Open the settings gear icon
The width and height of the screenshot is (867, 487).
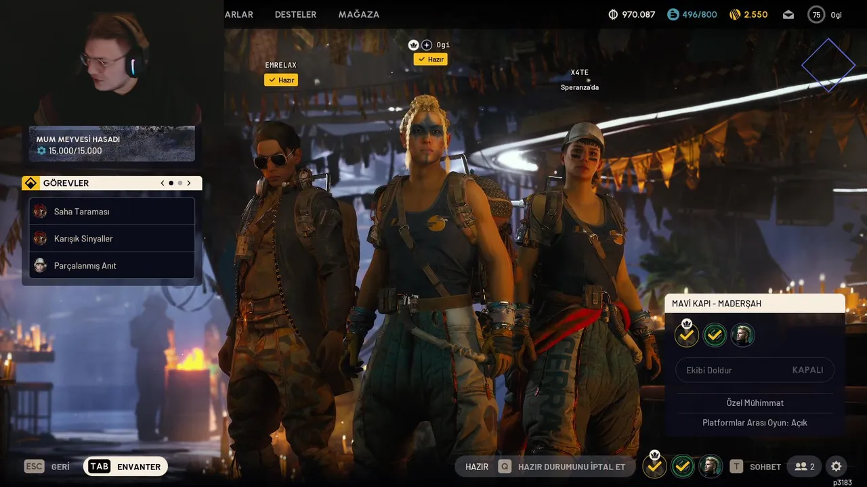click(837, 467)
